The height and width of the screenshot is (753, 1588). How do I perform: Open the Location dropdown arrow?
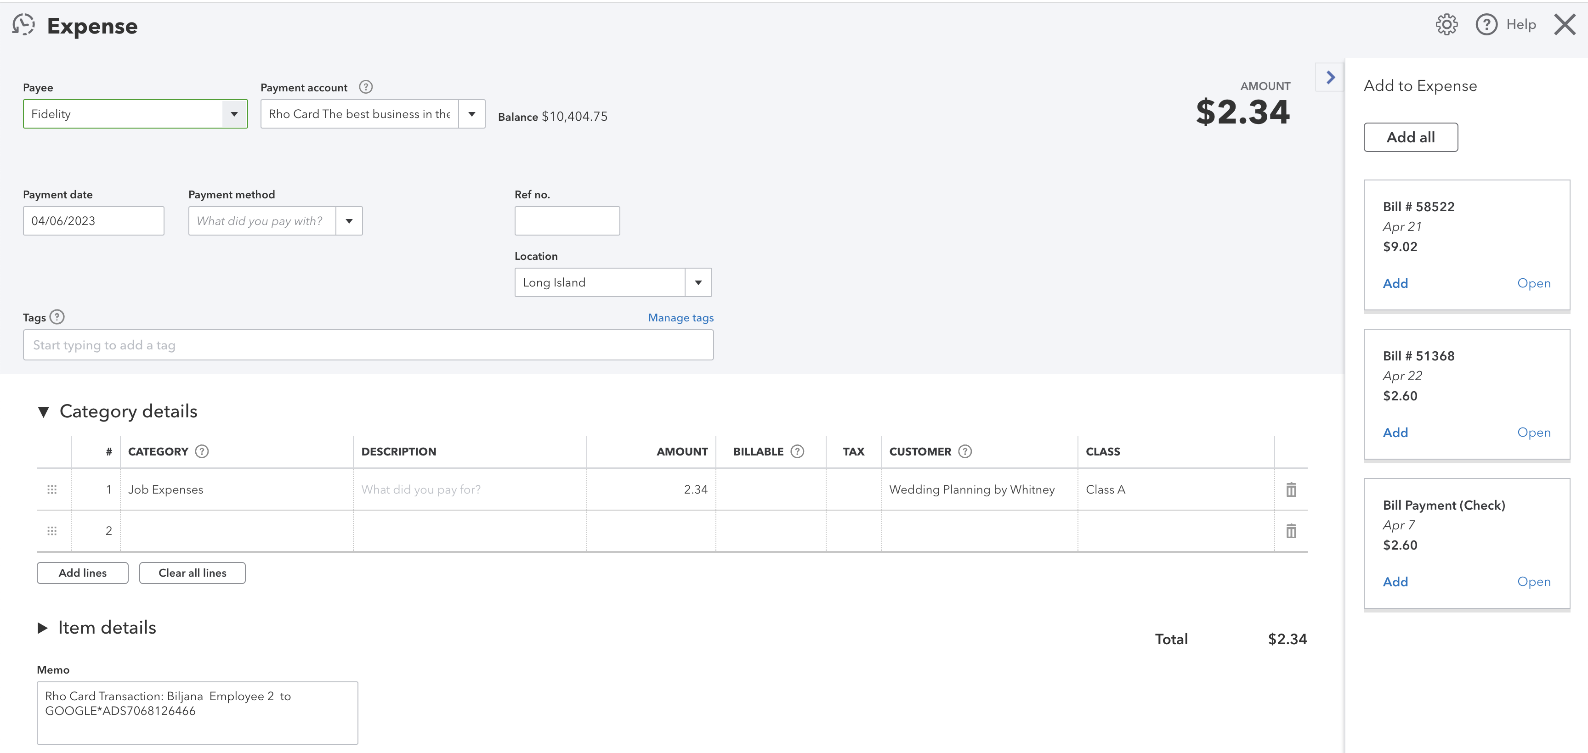point(698,282)
